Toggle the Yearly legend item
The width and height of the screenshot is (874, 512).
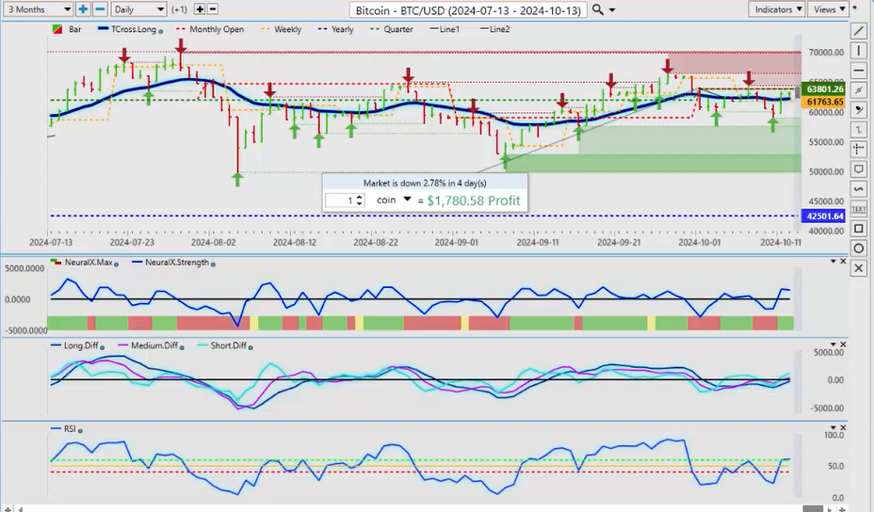pyautogui.click(x=335, y=29)
